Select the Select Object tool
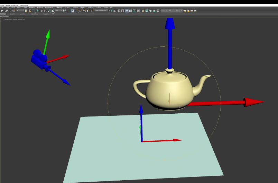The width and height of the screenshot is (278, 183). 26,11
